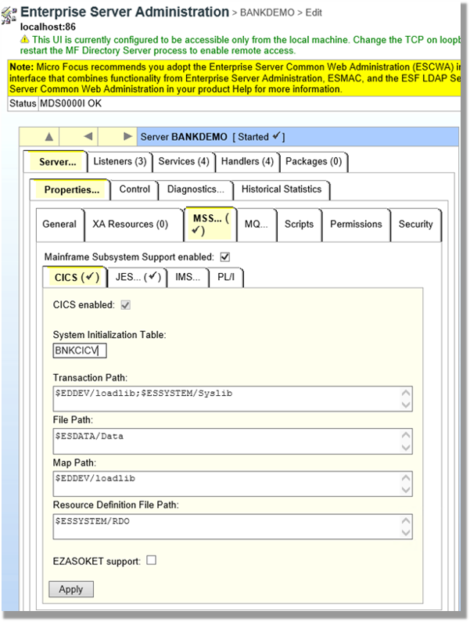Viewport: 470px width, 622px height.
Task: Switch to the Control tab
Action: (x=135, y=189)
